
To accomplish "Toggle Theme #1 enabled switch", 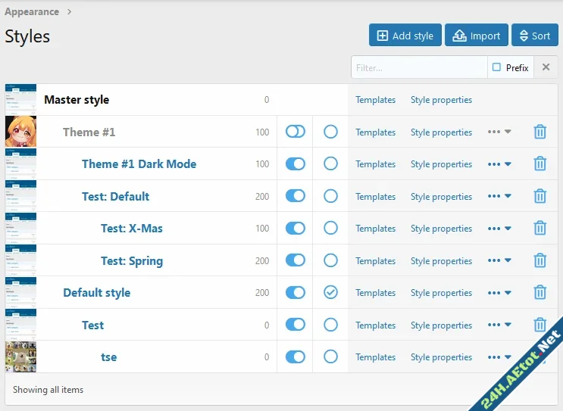I will point(295,132).
